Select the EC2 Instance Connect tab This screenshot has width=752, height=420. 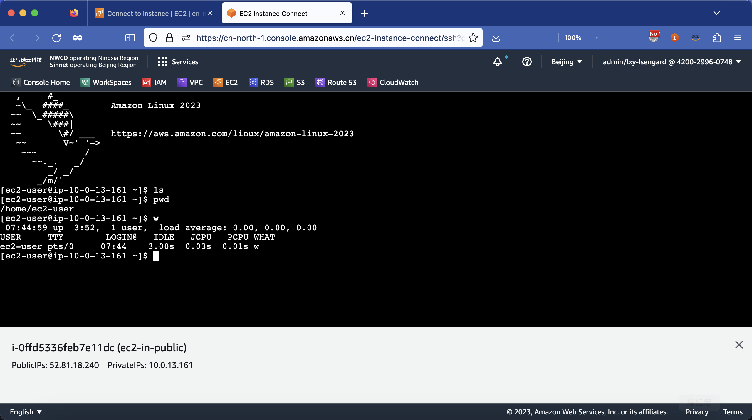coord(287,13)
